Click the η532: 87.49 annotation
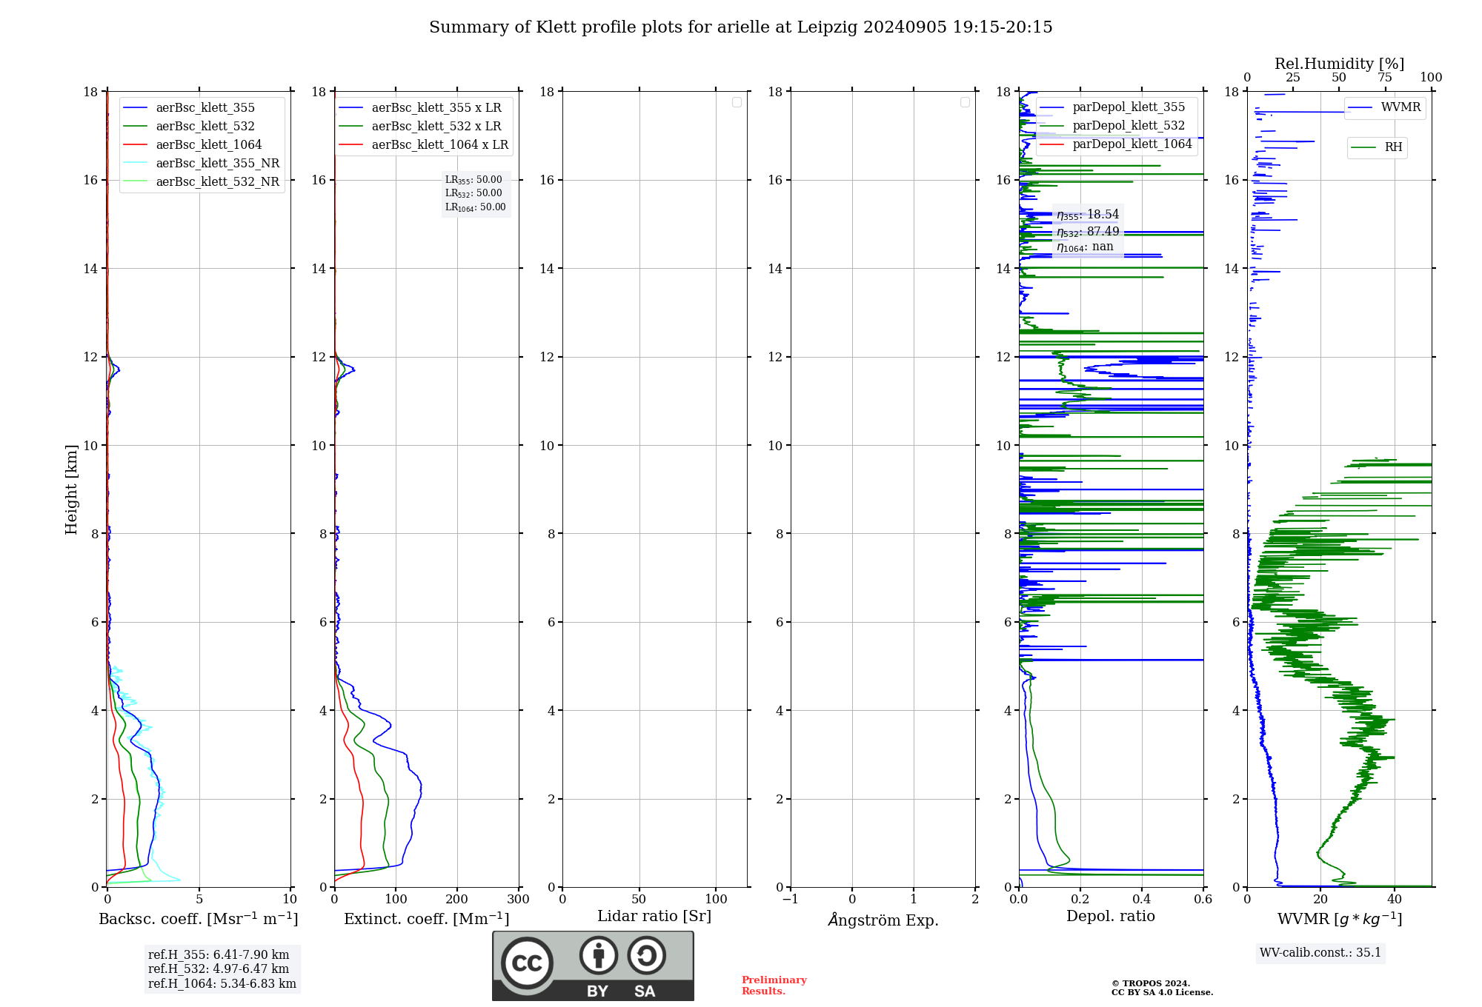 pos(1088,232)
